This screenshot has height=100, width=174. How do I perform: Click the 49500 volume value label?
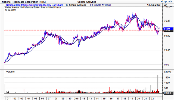pos(168,93)
